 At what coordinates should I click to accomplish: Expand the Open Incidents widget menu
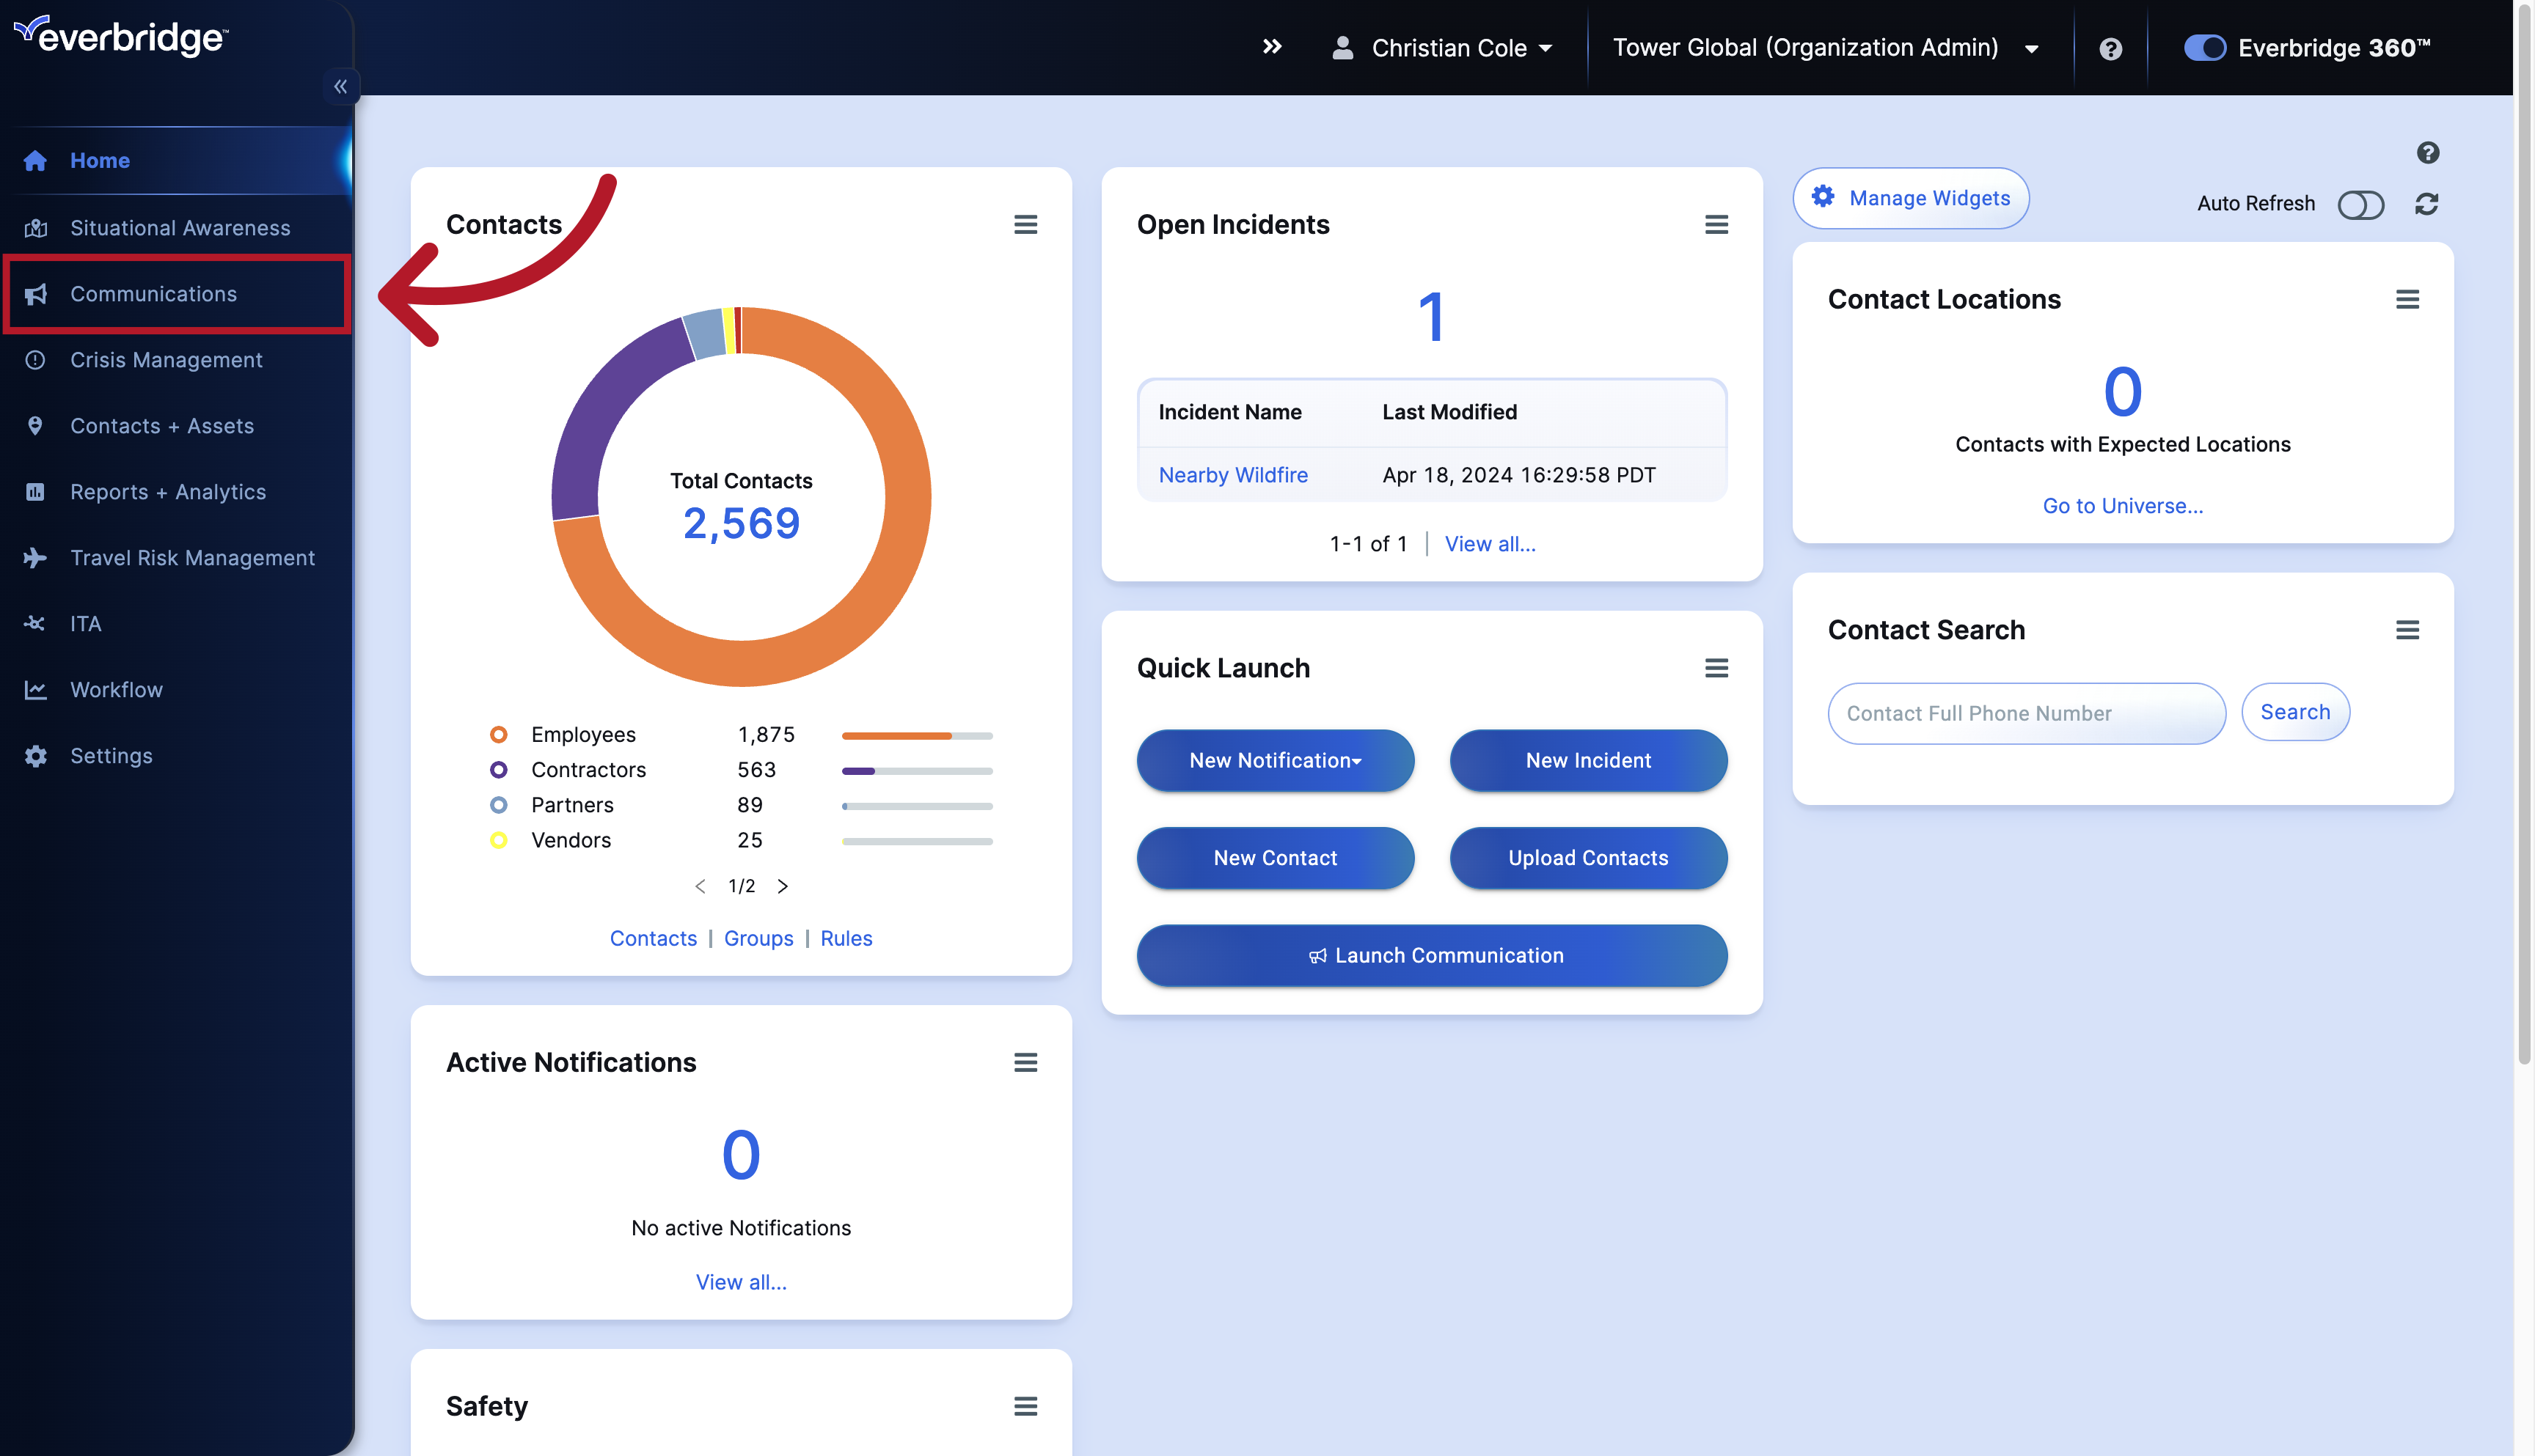(1716, 224)
